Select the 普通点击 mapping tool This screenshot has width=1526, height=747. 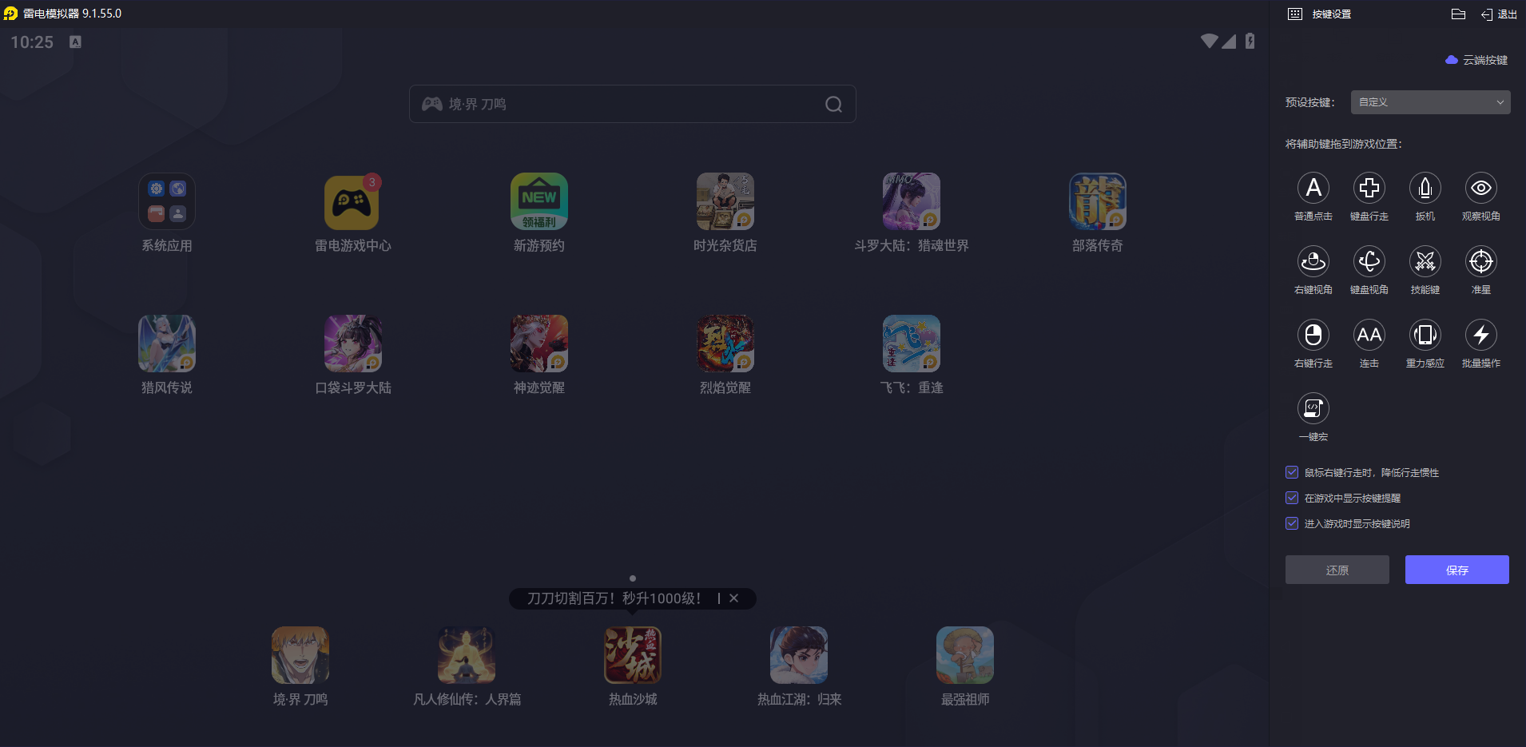1314,187
